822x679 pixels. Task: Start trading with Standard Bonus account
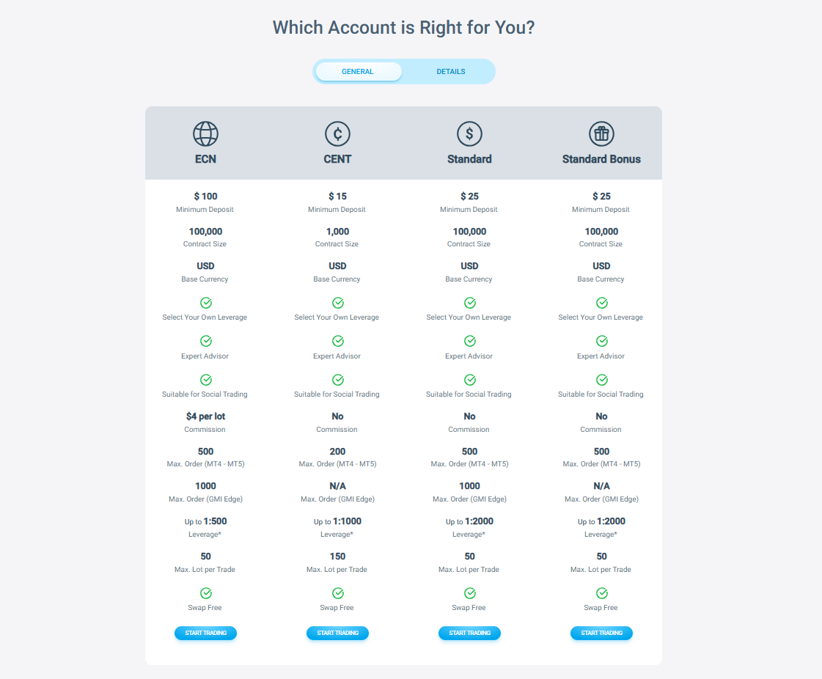[601, 633]
